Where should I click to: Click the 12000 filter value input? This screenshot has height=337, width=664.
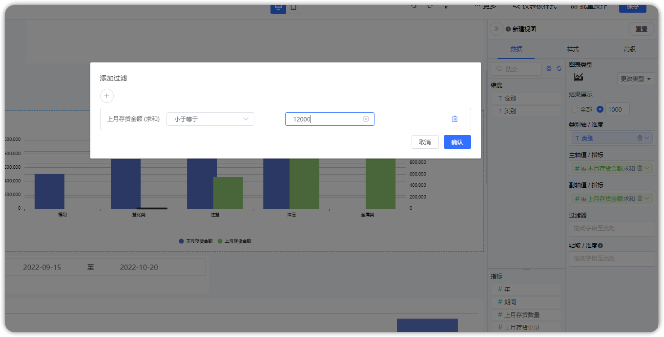click(x=330, y=119)
